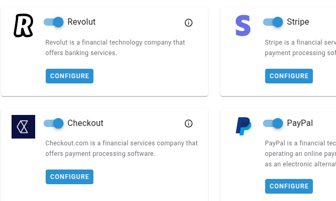Switch off the Checkout integration toggle
The height and width of the screenshot is (201, 336).
(54, 123)
